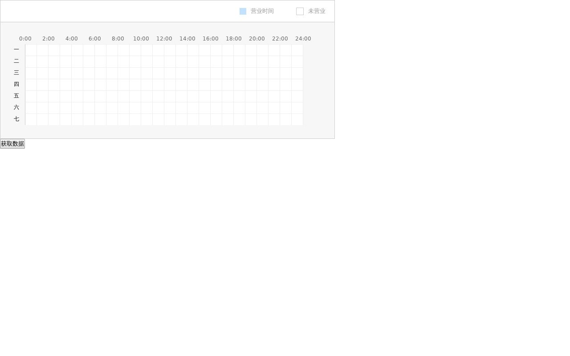Click the 8:00 time header
570x356 pixels.
(x=118, y=39)
